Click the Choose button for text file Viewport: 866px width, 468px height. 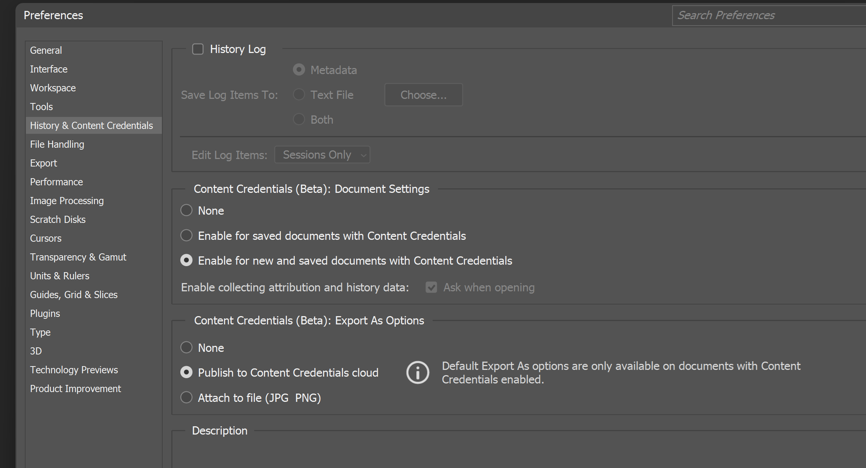pyautogui.click(x=423, y=95)
